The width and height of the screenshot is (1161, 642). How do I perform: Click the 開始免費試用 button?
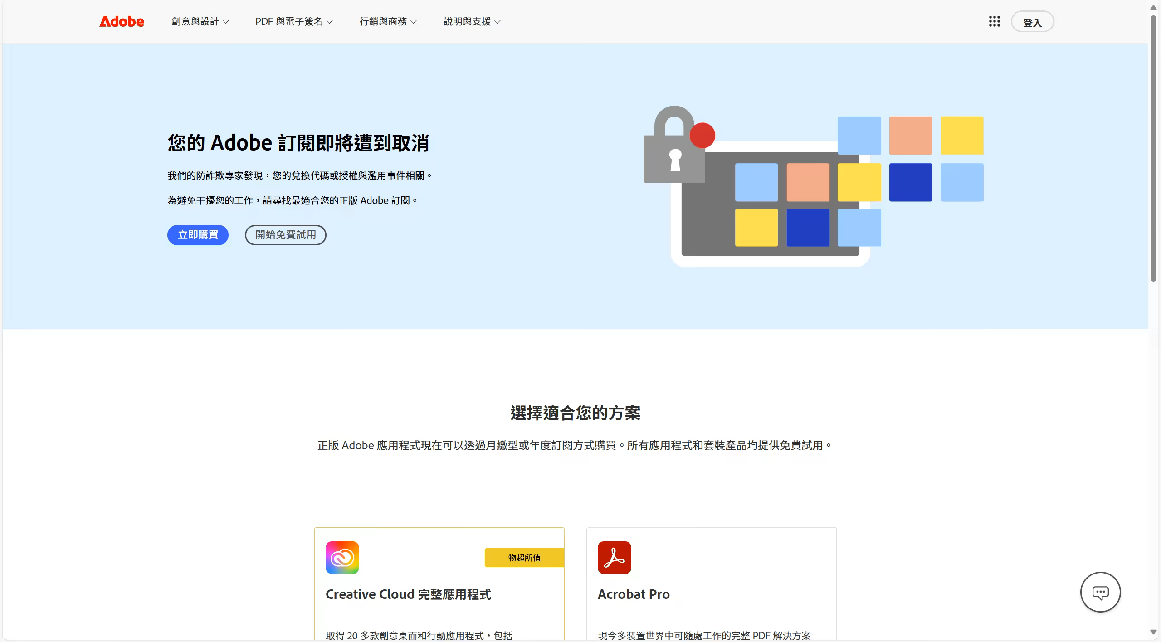pyautogui.click(x=285, y=235)
